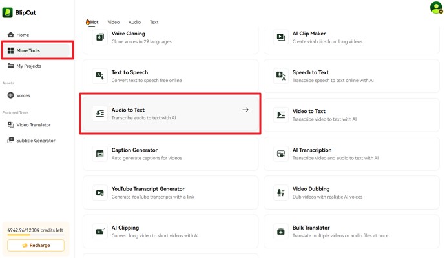Select the Text tab
The image size is (447, 258).
tap(154, 22)
